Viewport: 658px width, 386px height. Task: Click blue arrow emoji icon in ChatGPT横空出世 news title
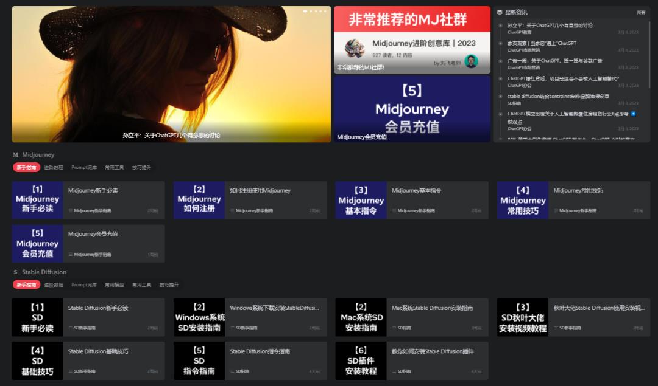click(633, 114)
